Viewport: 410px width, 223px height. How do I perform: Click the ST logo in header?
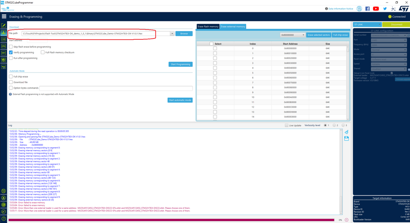403,9
